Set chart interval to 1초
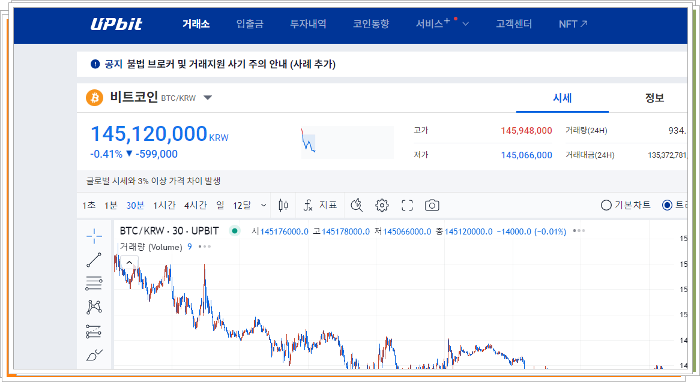This screenshot has width=700, height=382. 89,206
